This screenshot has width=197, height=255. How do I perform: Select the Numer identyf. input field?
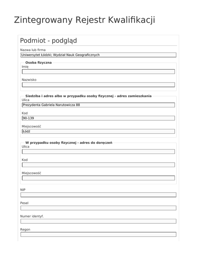click(x=98, y=221)
